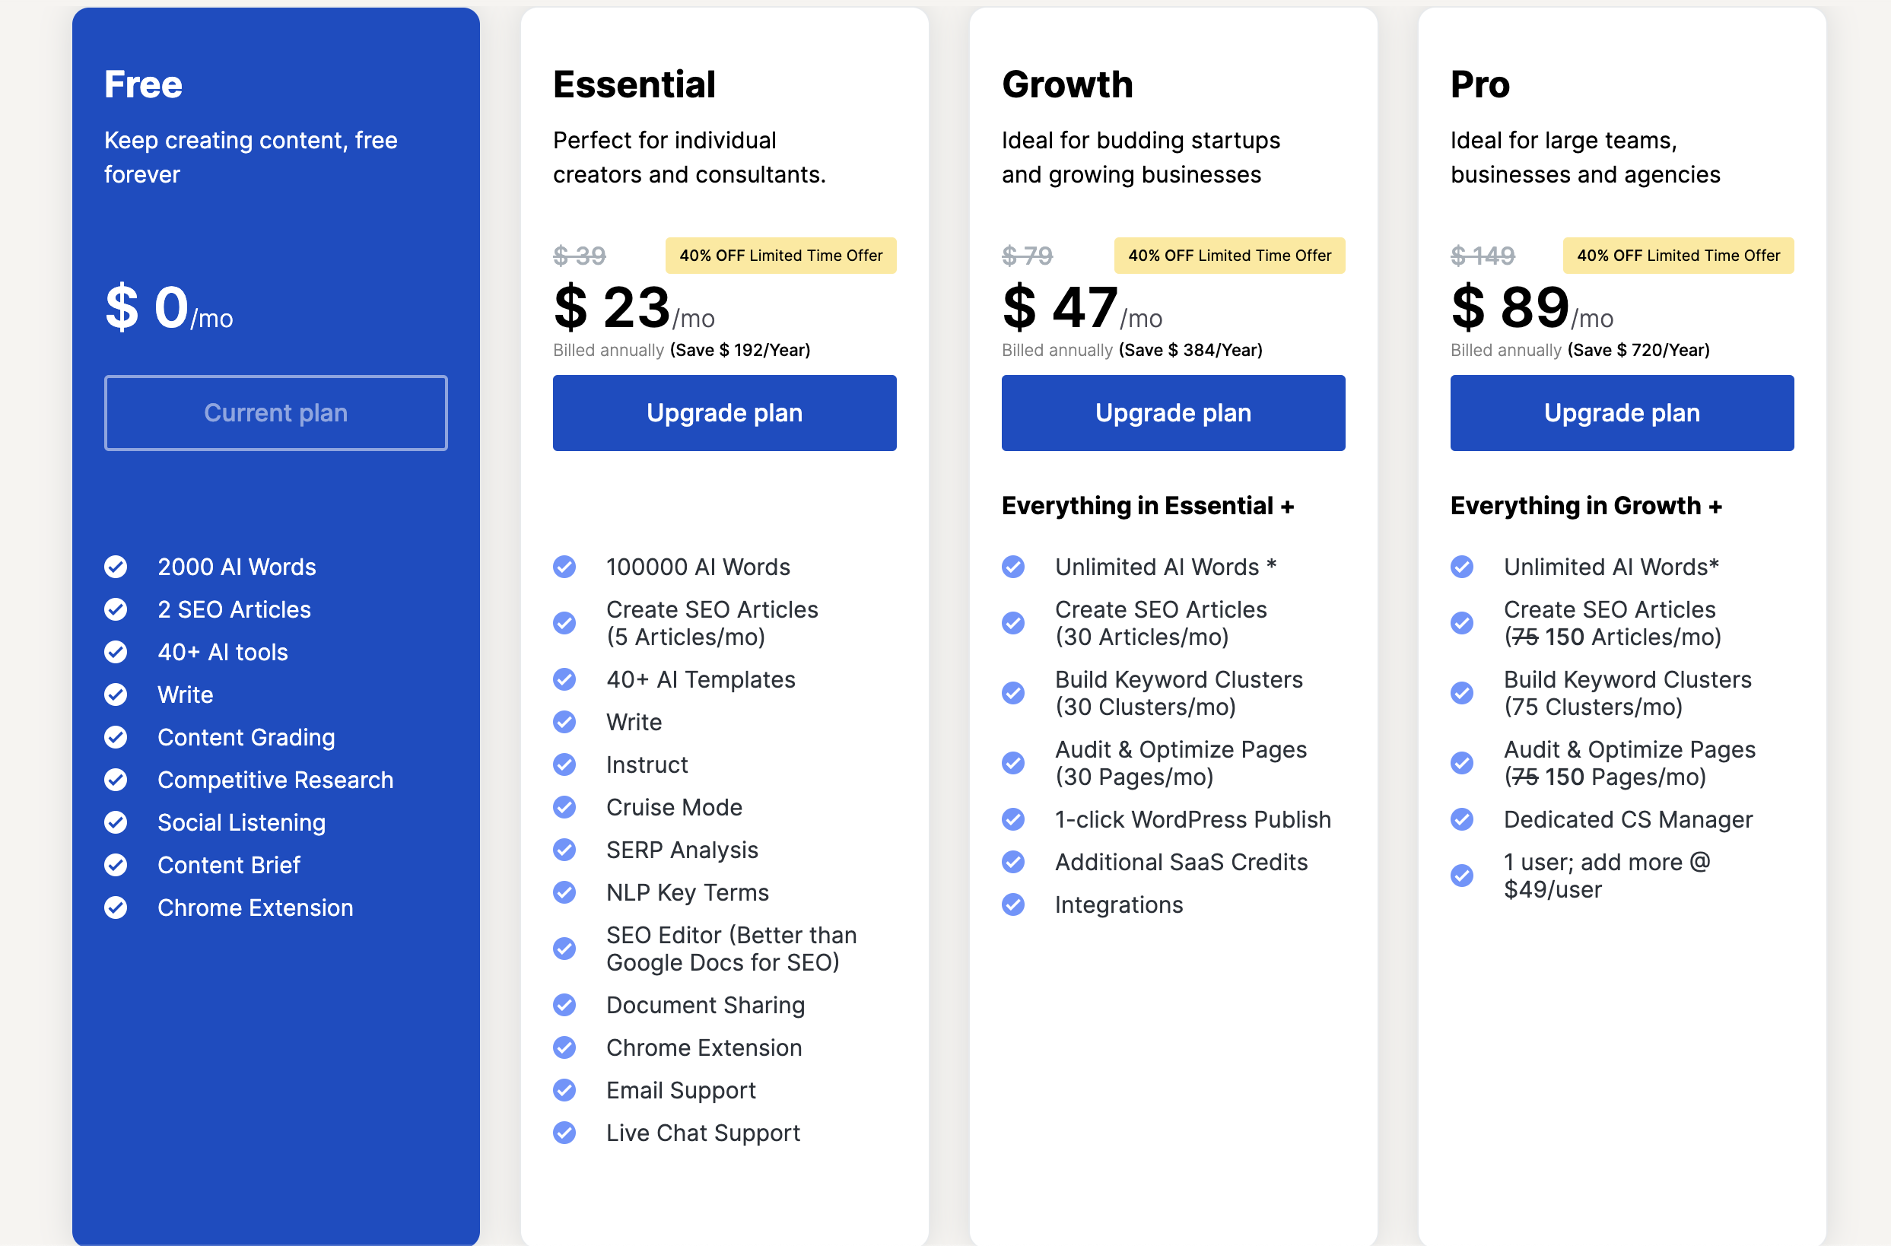This screenshot has height=1246, width=1891.
Task: Click the checkmark next to Chrome Extension in Free plan
Action: pos(115,907)
